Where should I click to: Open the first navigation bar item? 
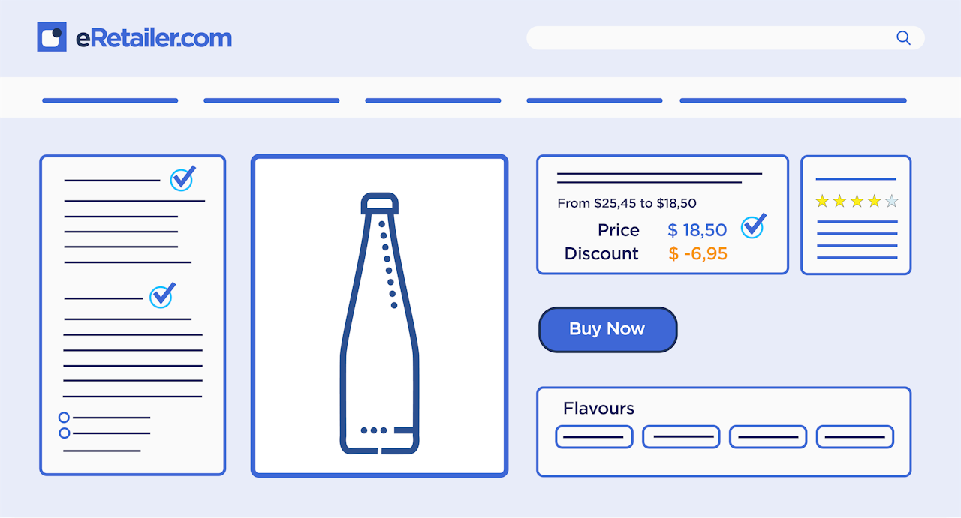coord(110,100)
